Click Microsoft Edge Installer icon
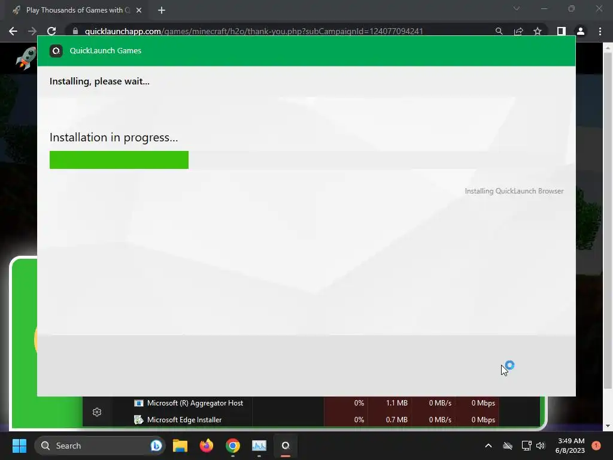 (x=139, y=420)
